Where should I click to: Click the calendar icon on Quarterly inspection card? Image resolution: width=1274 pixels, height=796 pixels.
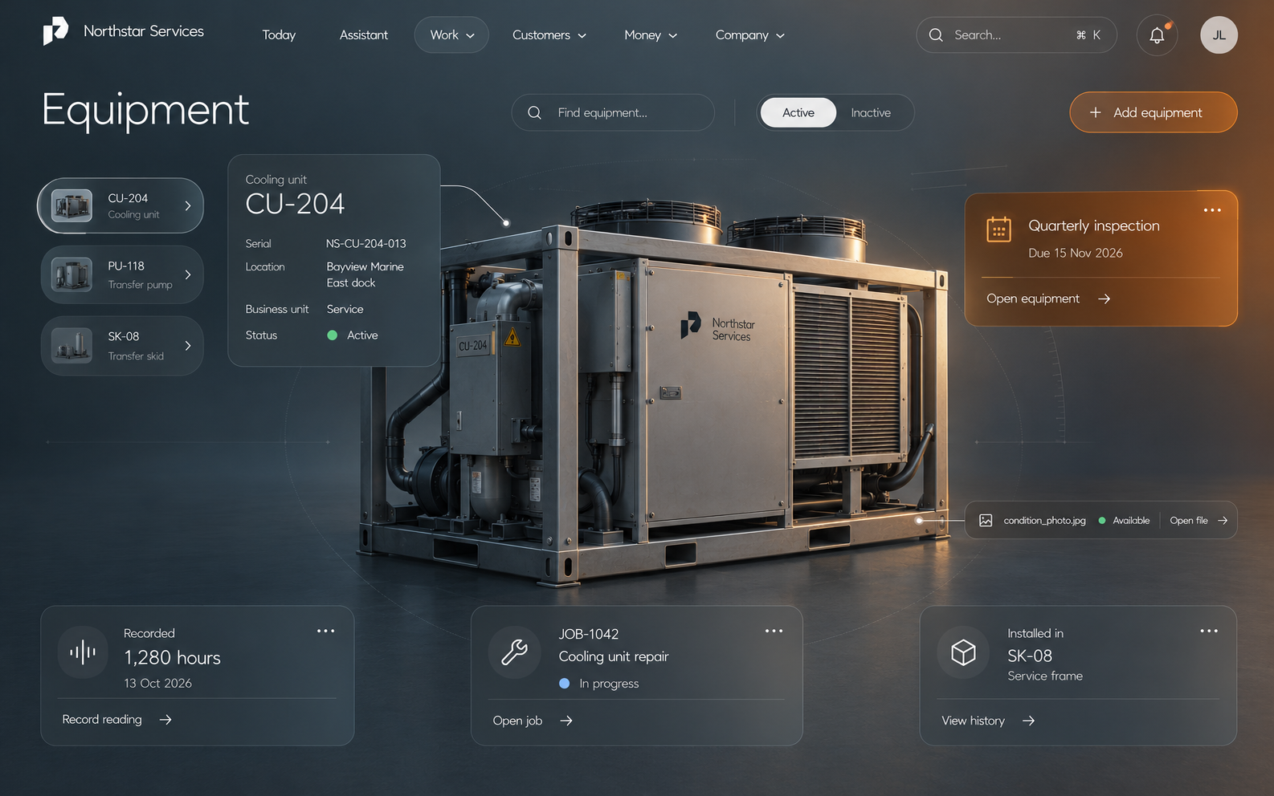[998, 229]
